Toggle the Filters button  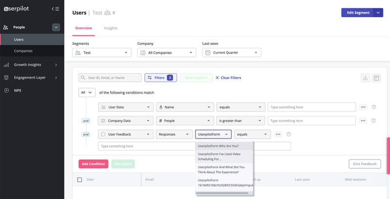coord(161,78)
